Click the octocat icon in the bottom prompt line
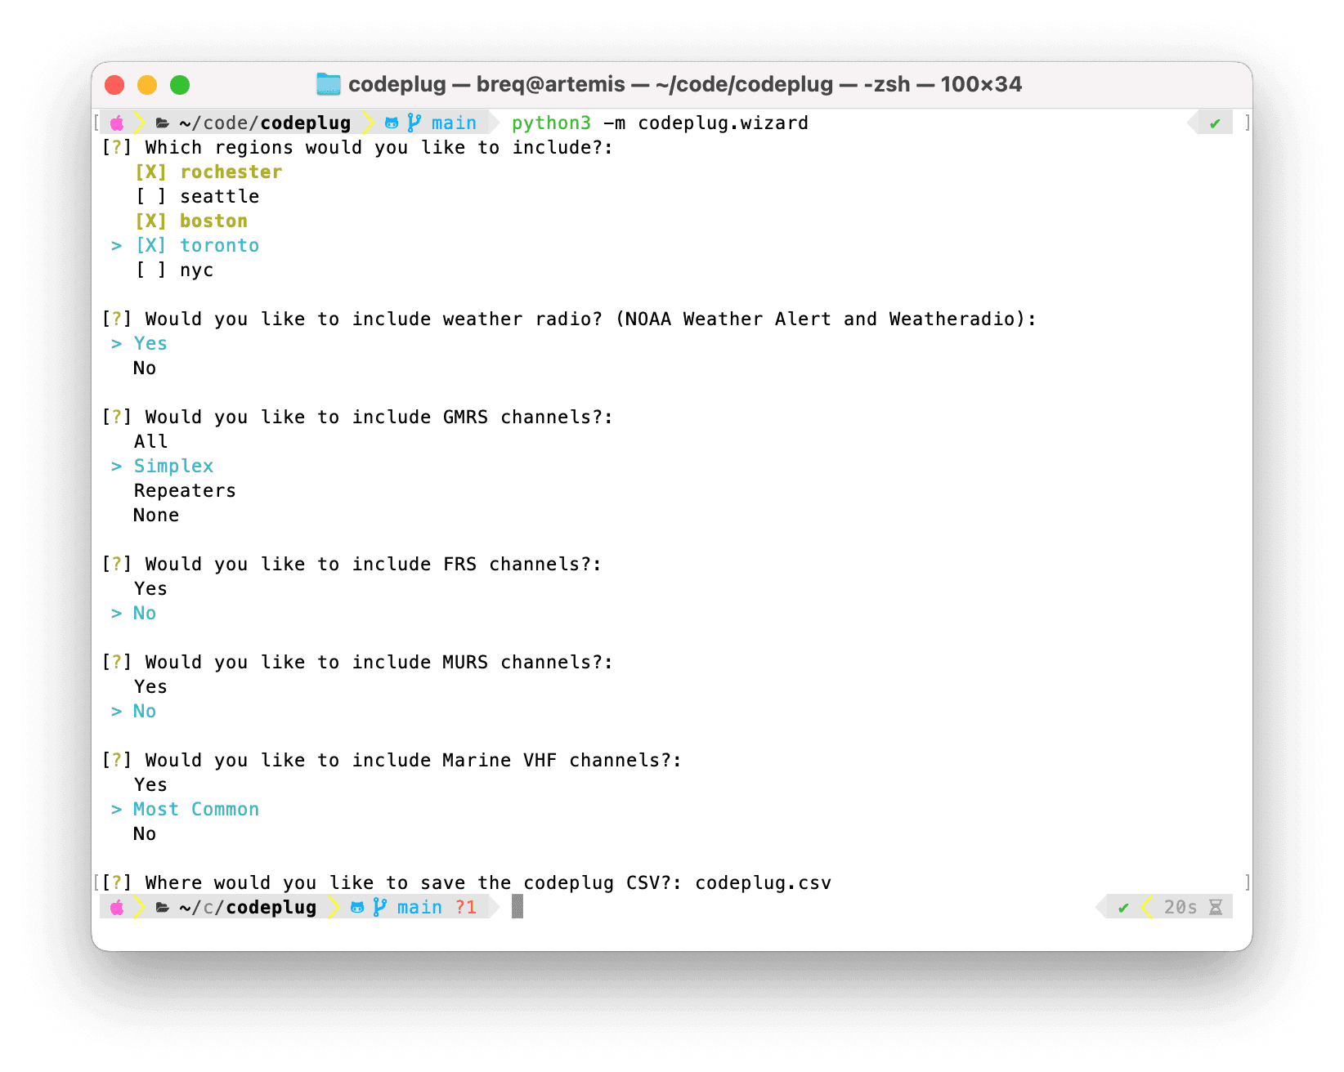The height and width of the screenshot is (1072, 1344). [x=356, y=907]
